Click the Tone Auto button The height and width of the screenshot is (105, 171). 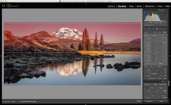pos(163,96)
